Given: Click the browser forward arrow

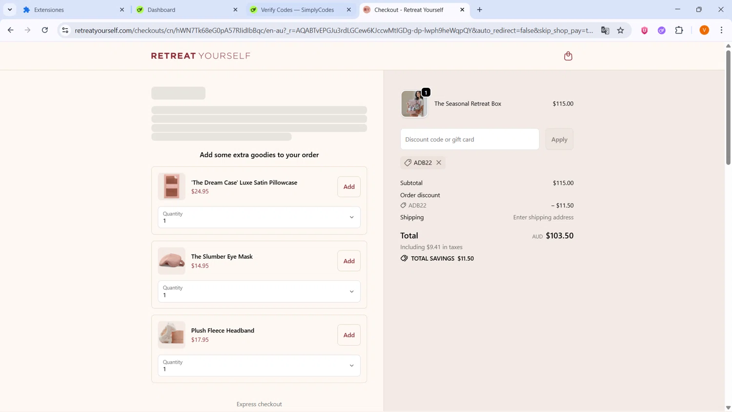Looking at the screenshot, I should tap(28, 30).
